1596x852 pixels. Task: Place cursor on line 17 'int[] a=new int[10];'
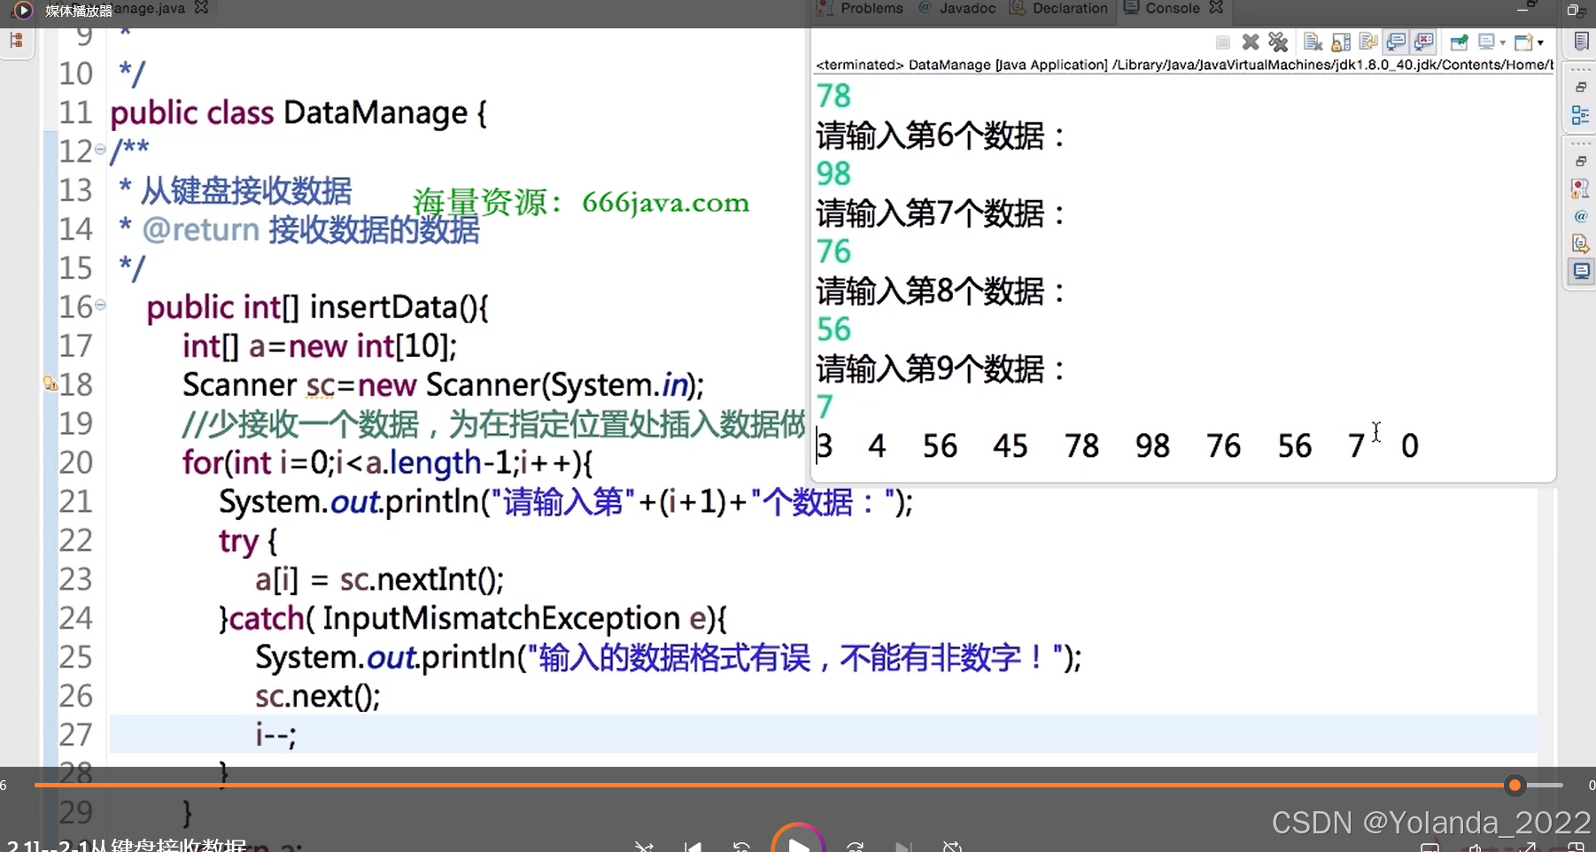tap(319, 345)
